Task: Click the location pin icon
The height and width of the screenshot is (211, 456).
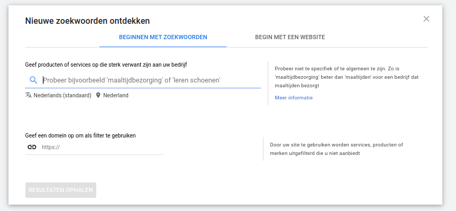Action: (98, 95)
